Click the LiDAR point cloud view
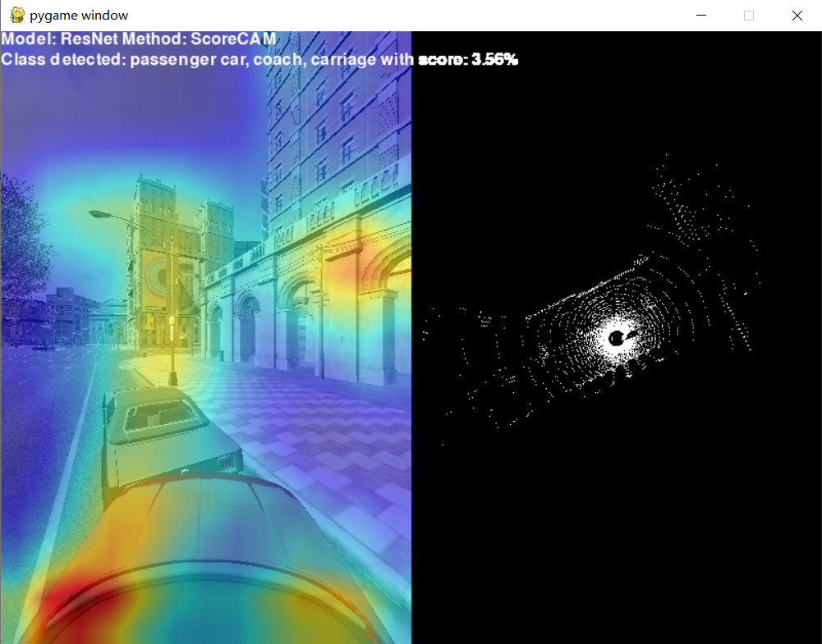The width and height of the screenshot is (822, 644). pyautogui.click(x=617, y=337)
